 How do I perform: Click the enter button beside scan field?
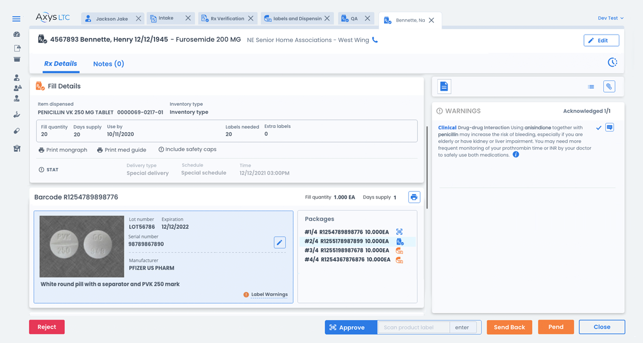(x=462, y=328)
